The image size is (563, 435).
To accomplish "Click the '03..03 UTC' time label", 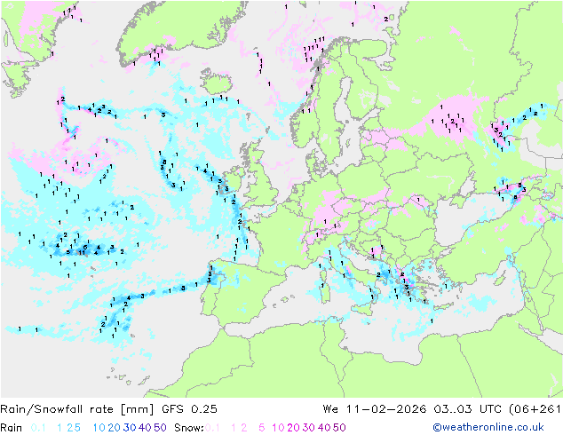I will click(467, 409).
